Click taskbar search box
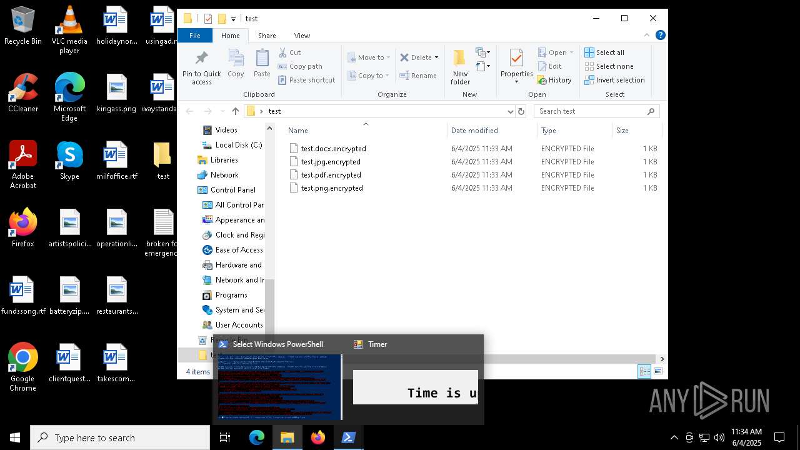The width and height of the screenshot is (800, 450). point(120,438)
